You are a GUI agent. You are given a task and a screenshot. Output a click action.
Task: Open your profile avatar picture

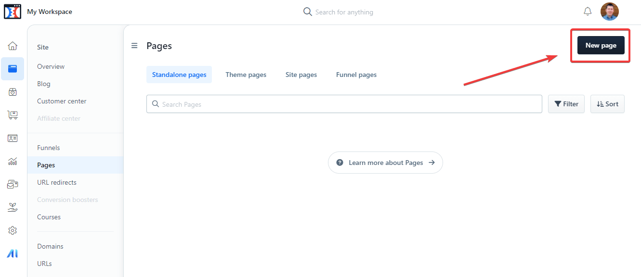(x=610, y=11)
